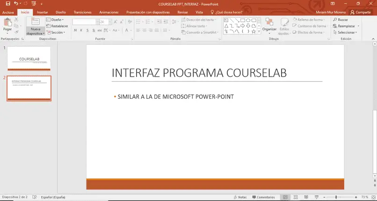The height and width of the screenshot is (201, 377).
Task: Open the Diseño ribbon tab
Action: click(x=61, y=12)
